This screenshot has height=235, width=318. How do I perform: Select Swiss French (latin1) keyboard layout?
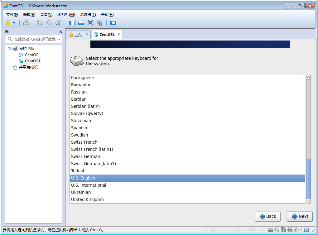pos(187,149)
